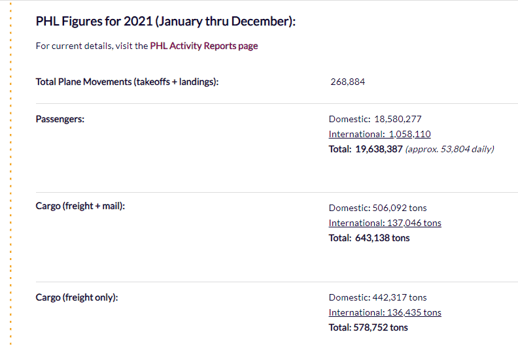
Task: Click the Cargo (freight only) label
Action: point(77,297)
